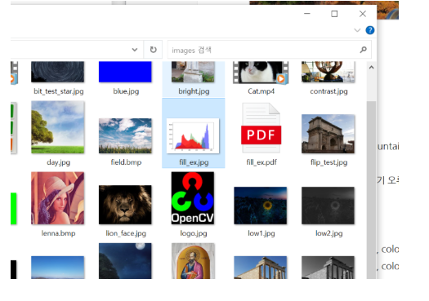Select bit_test_star.jpg thumbnail
This screenshot has width=429, height=301.
pos(58,72)
